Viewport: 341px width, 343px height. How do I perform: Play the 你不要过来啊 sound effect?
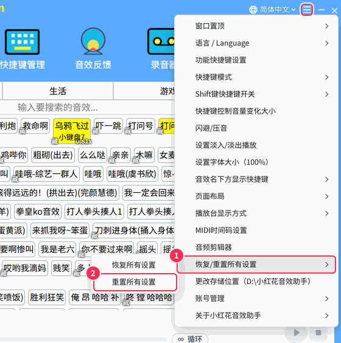click(107, 249)
